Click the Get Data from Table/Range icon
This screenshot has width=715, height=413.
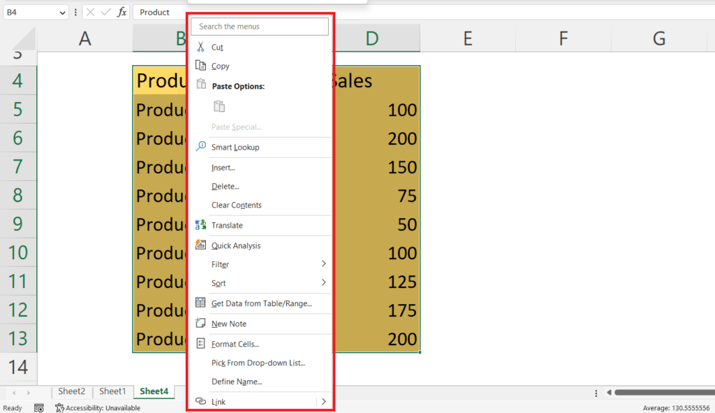click(199, 303)
